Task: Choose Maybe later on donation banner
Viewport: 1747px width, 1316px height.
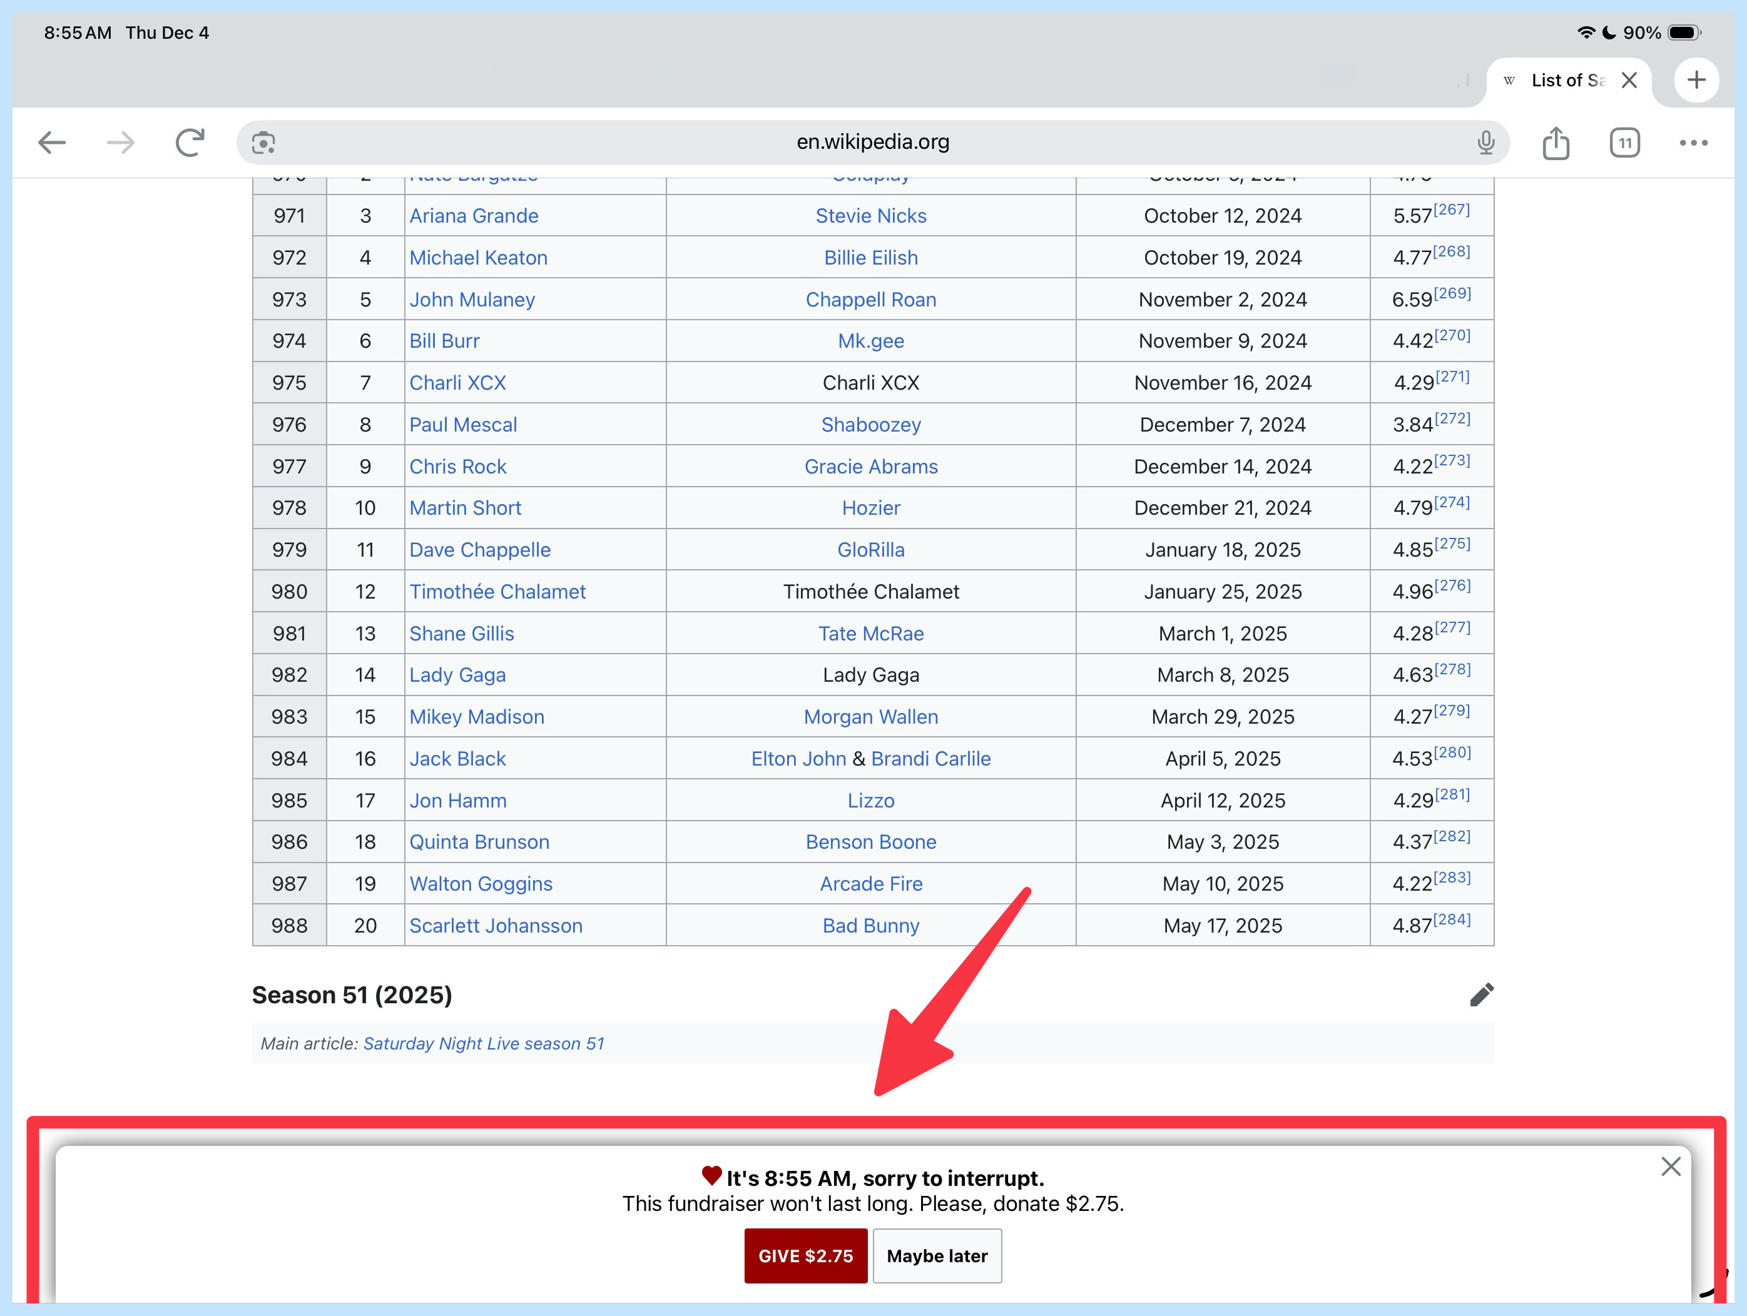Action: pyautogui.click(x=937, y=1256)
